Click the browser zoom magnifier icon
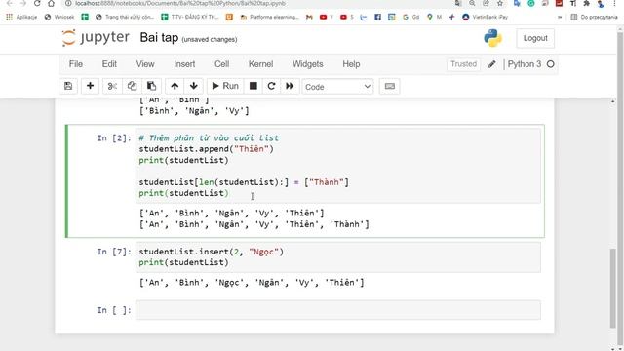This screenshot has height=351, width=624. pos(472,3)
